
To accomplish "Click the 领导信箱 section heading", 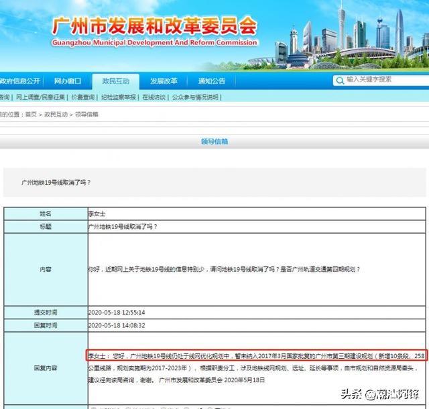I will 214,141.
